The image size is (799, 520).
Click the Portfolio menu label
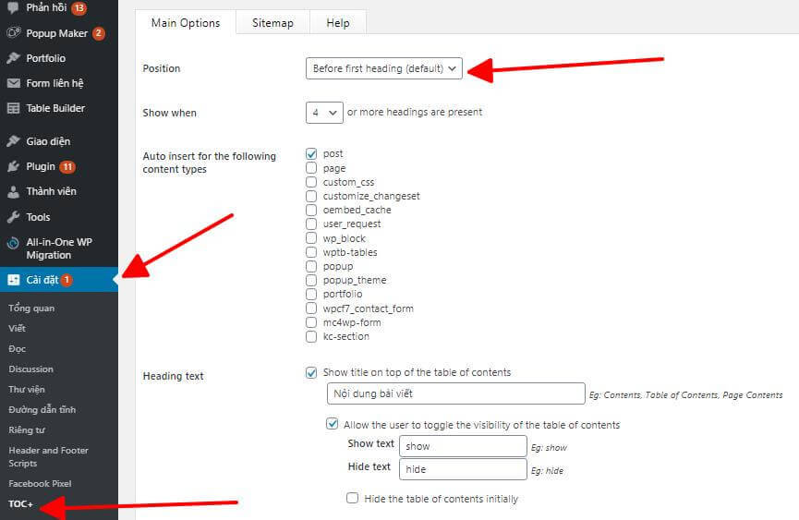tap(46, 58)
